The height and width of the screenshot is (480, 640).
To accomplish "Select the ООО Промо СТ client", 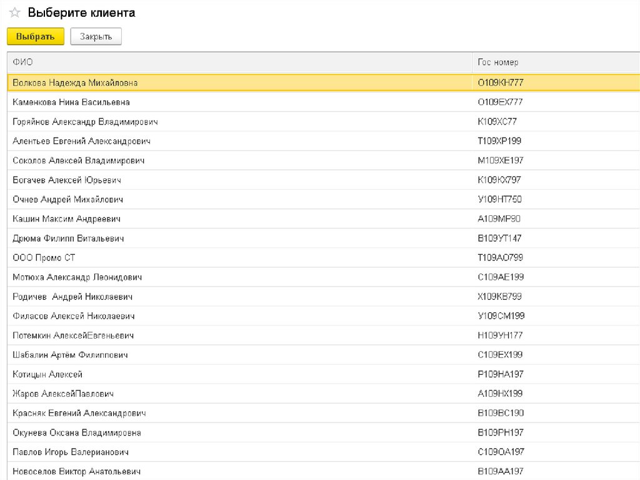I will pyautogui.click(x=44, y=257).
